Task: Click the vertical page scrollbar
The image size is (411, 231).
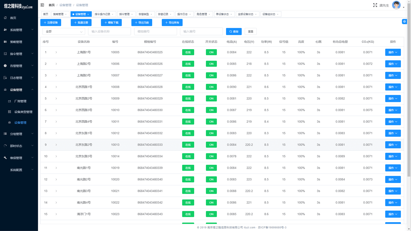Action: click(x=409, y=86)
